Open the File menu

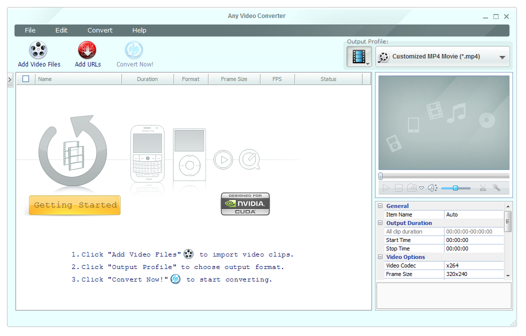click(30, 30)
